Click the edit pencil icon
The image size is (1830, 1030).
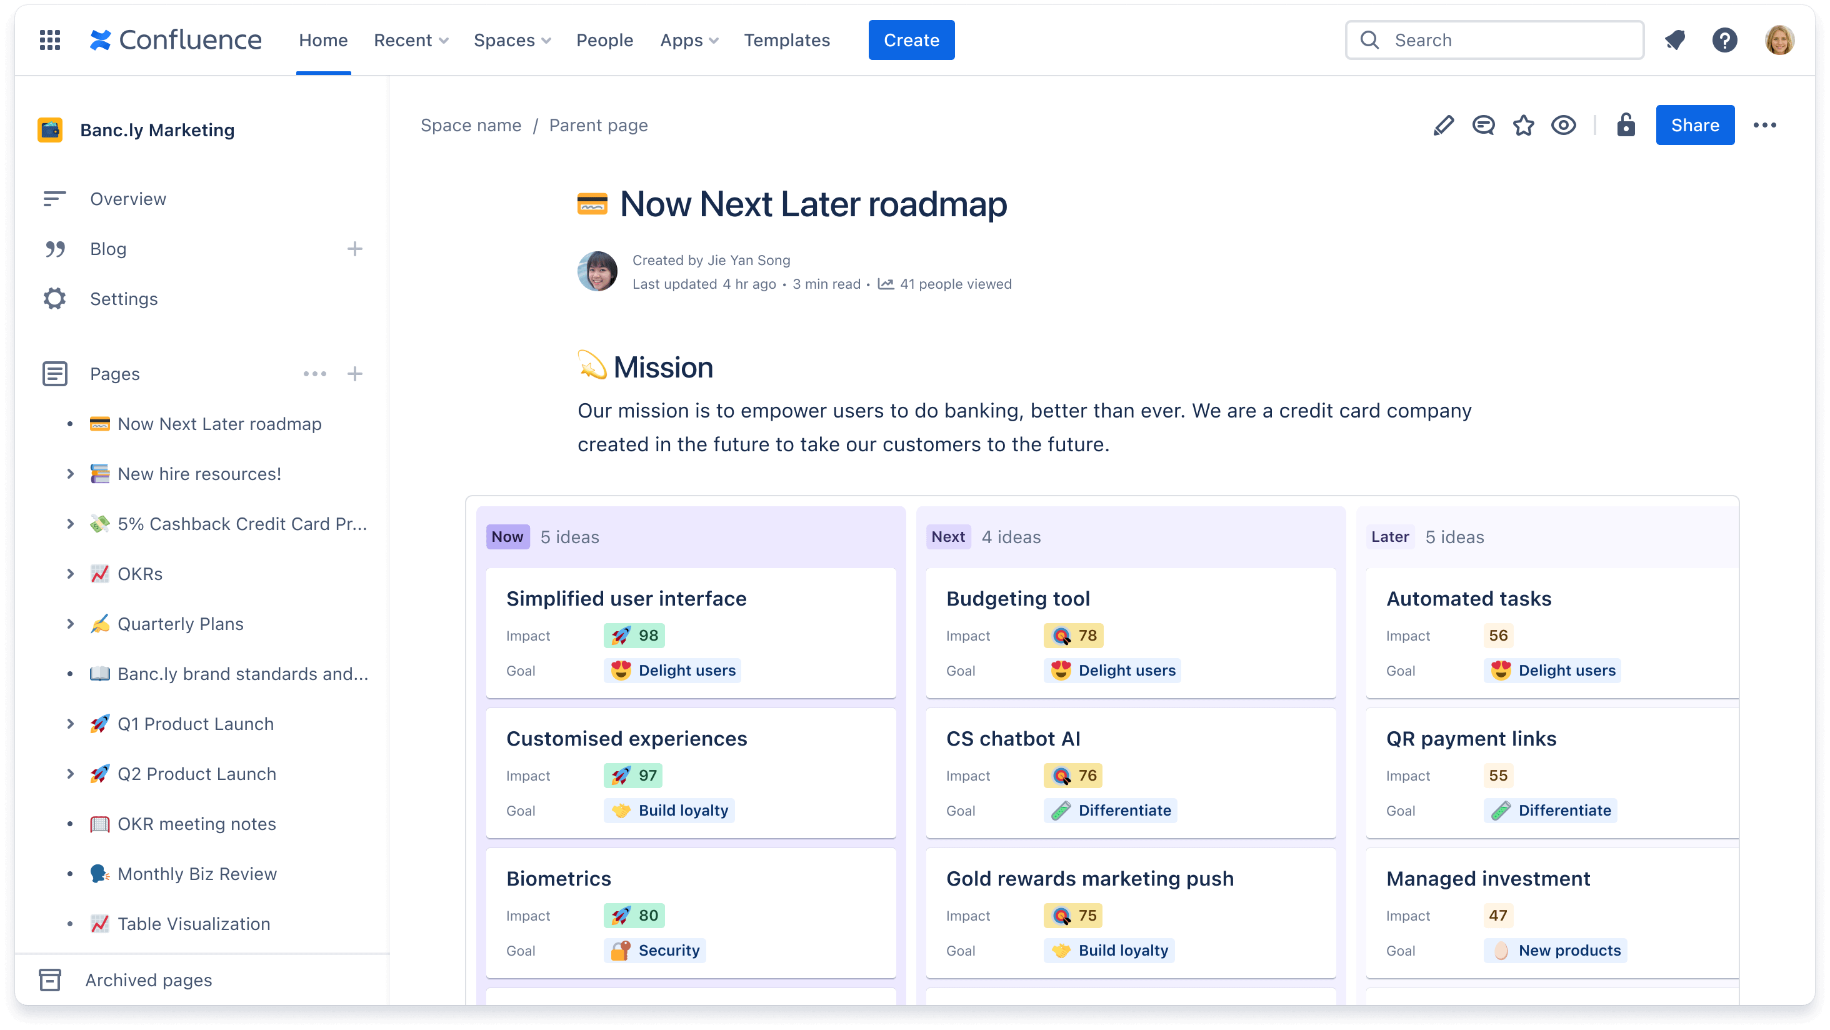tap(1443, 124)
